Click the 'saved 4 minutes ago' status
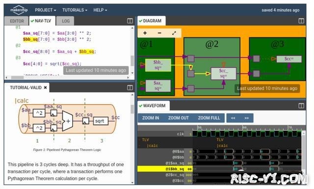The image size is (314, 189). [280, 10]
